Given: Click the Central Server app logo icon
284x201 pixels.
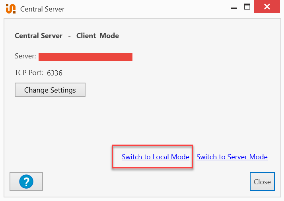Looking at the screenshot, I should pyautogui.click(x=11, y=8).
